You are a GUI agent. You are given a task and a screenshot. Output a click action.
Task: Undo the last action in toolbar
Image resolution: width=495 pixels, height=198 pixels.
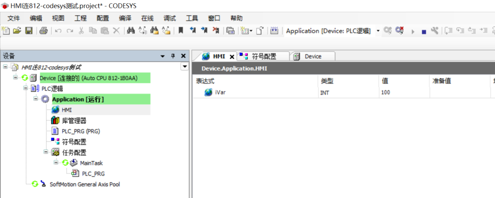[58, 31]
